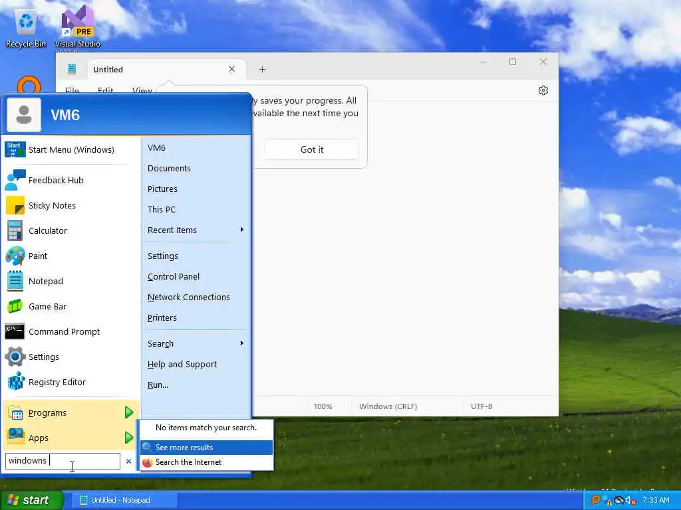Open Settings gear icon in pinned list
681x510 pixels.
(15, 357)
